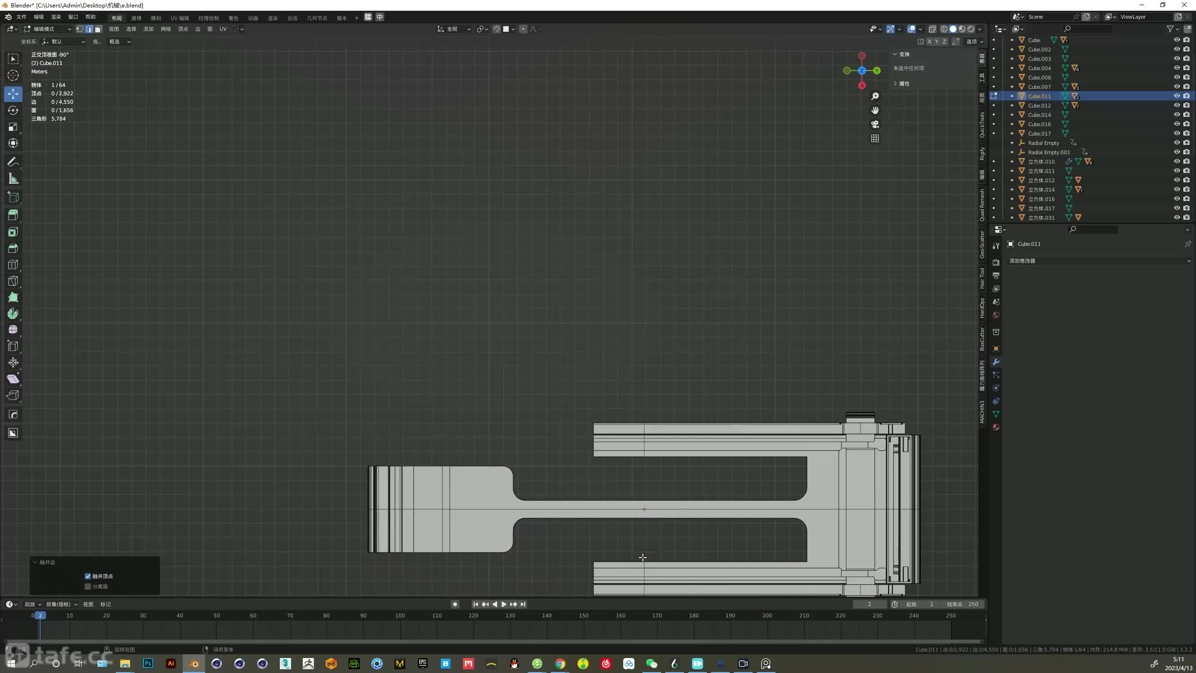Toggle viewport overlays
Screen dimensions: 1196x673
point(911,29)
